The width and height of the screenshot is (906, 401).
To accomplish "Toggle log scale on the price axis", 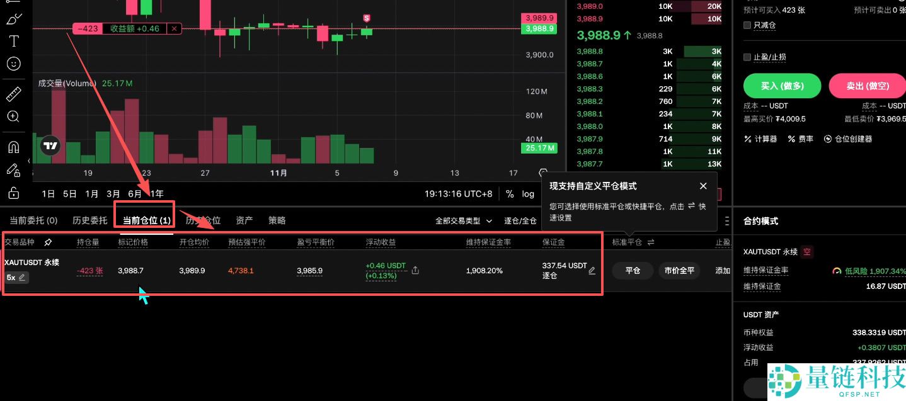I will pyautogui.click(x=528, y=194).
